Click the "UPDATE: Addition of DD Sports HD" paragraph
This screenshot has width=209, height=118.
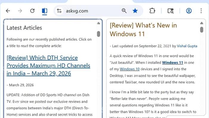point(50,105)
